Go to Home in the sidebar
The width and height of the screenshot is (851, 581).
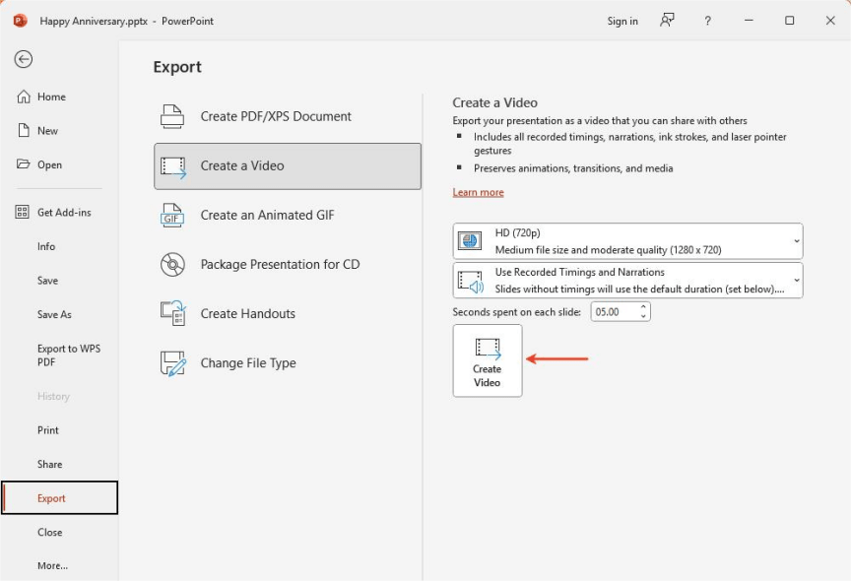pyautogui.click(x=51, y=97)
